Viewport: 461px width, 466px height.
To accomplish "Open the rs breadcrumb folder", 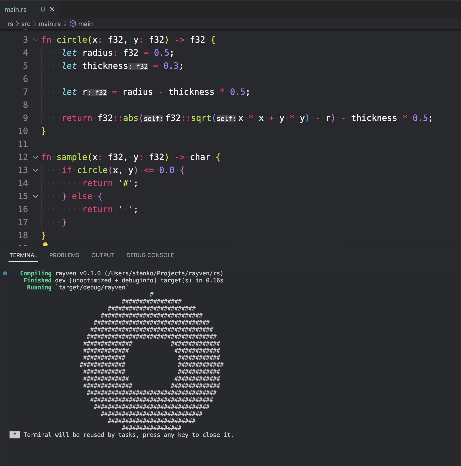I will point(10,24).
